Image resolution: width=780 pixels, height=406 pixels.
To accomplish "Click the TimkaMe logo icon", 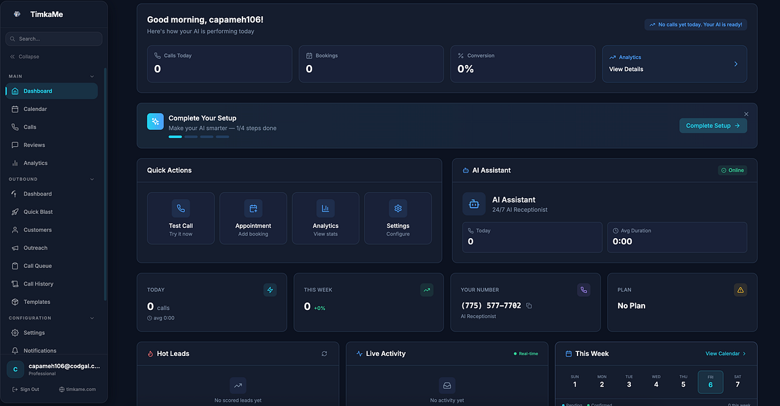I will (17, 14).
